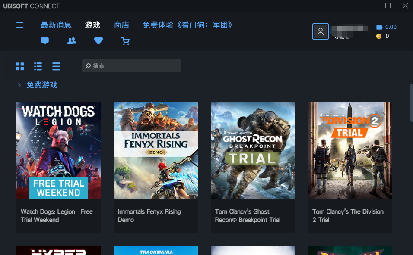
Task: Click the gold Units coin icon
Action: coord(379,36)
